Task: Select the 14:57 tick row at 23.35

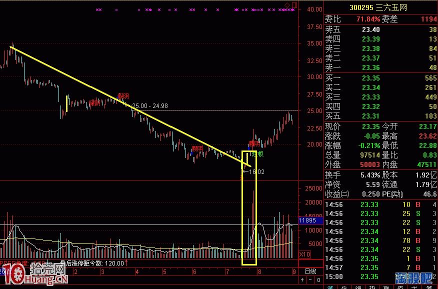Action: click(x=380, y=267)
